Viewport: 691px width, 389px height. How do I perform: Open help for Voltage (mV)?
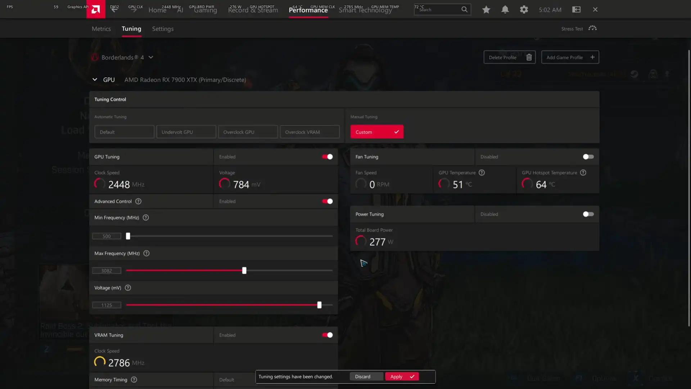[128, 288]
